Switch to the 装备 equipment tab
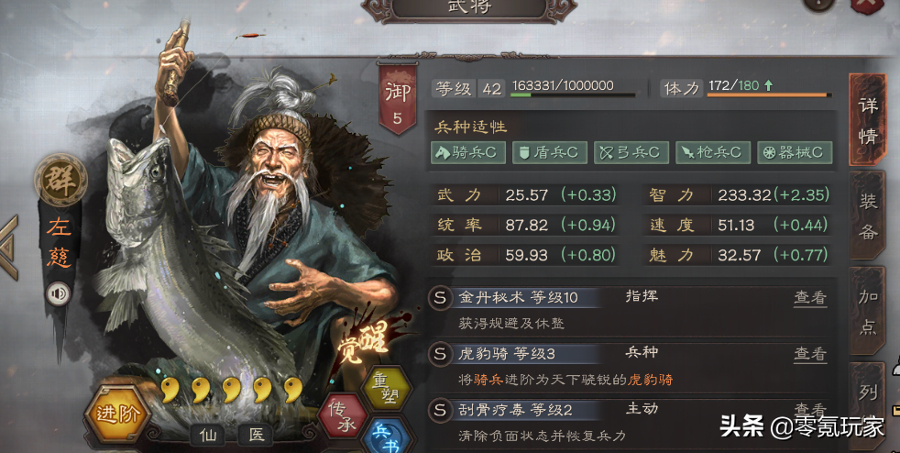Screen dimensions: 900x453 click(x=868, y=215)
